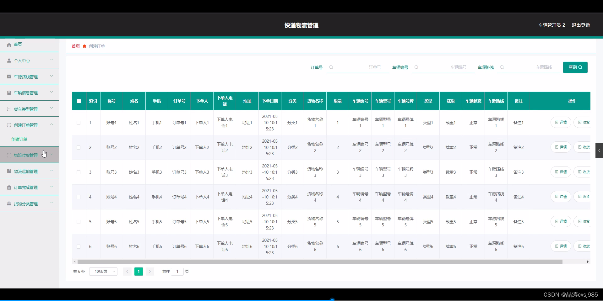Image resolution: width=603 pixels, height=301 pixels.
Task: Check the checkbox for row 账号4
Action: coord(79,197)
